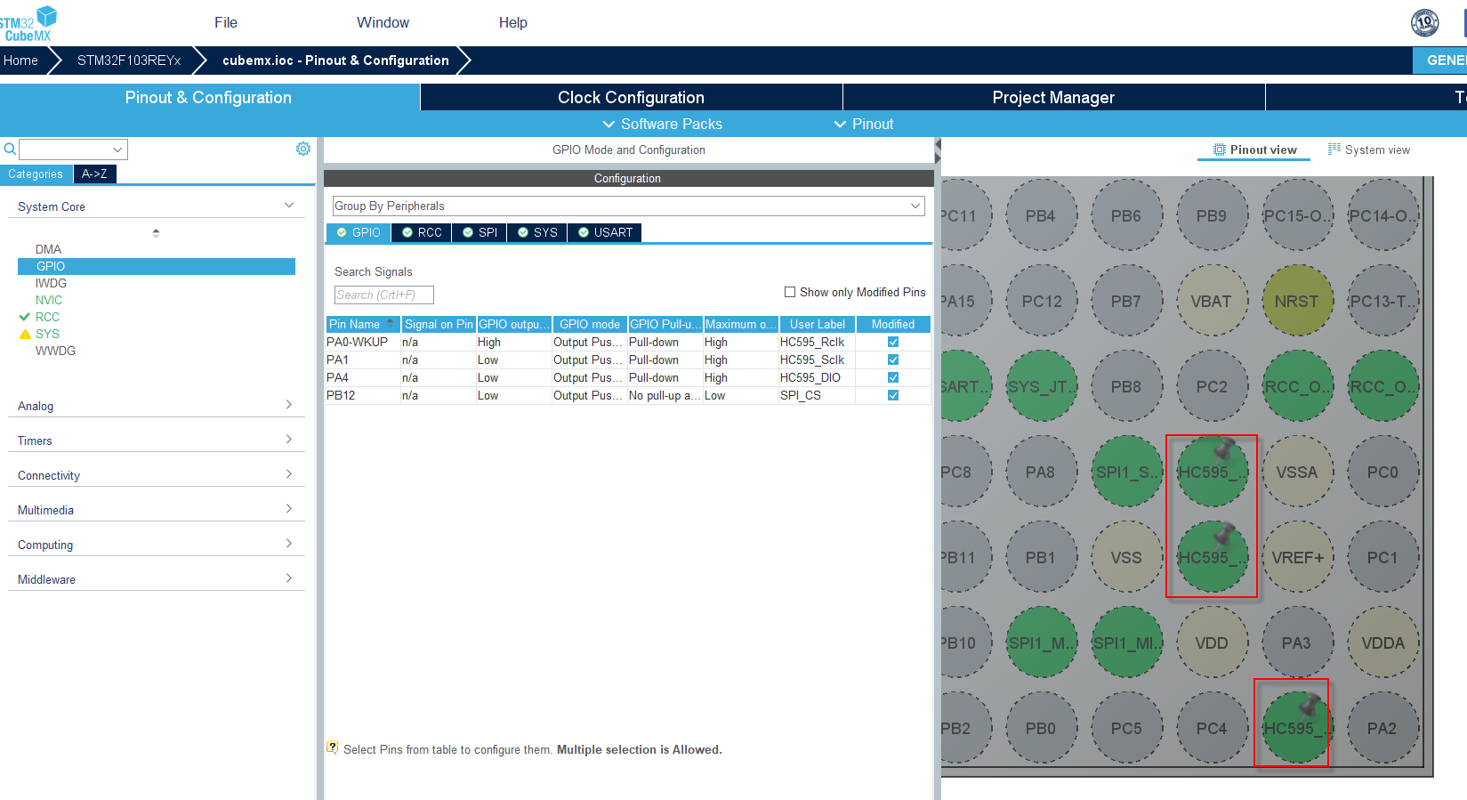This screenshot has width=1467, height=800.
Task: Click the green check icon beside RCC
Action: coord(25,317)
